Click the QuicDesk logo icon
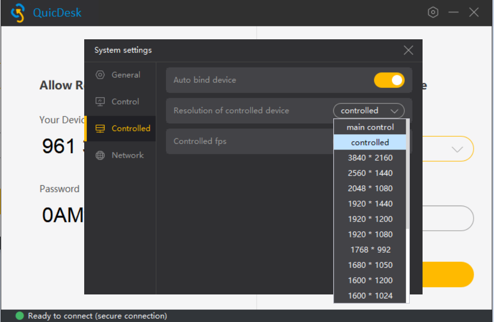This screenshot has height=322, width=494. (x=18, y=13)
